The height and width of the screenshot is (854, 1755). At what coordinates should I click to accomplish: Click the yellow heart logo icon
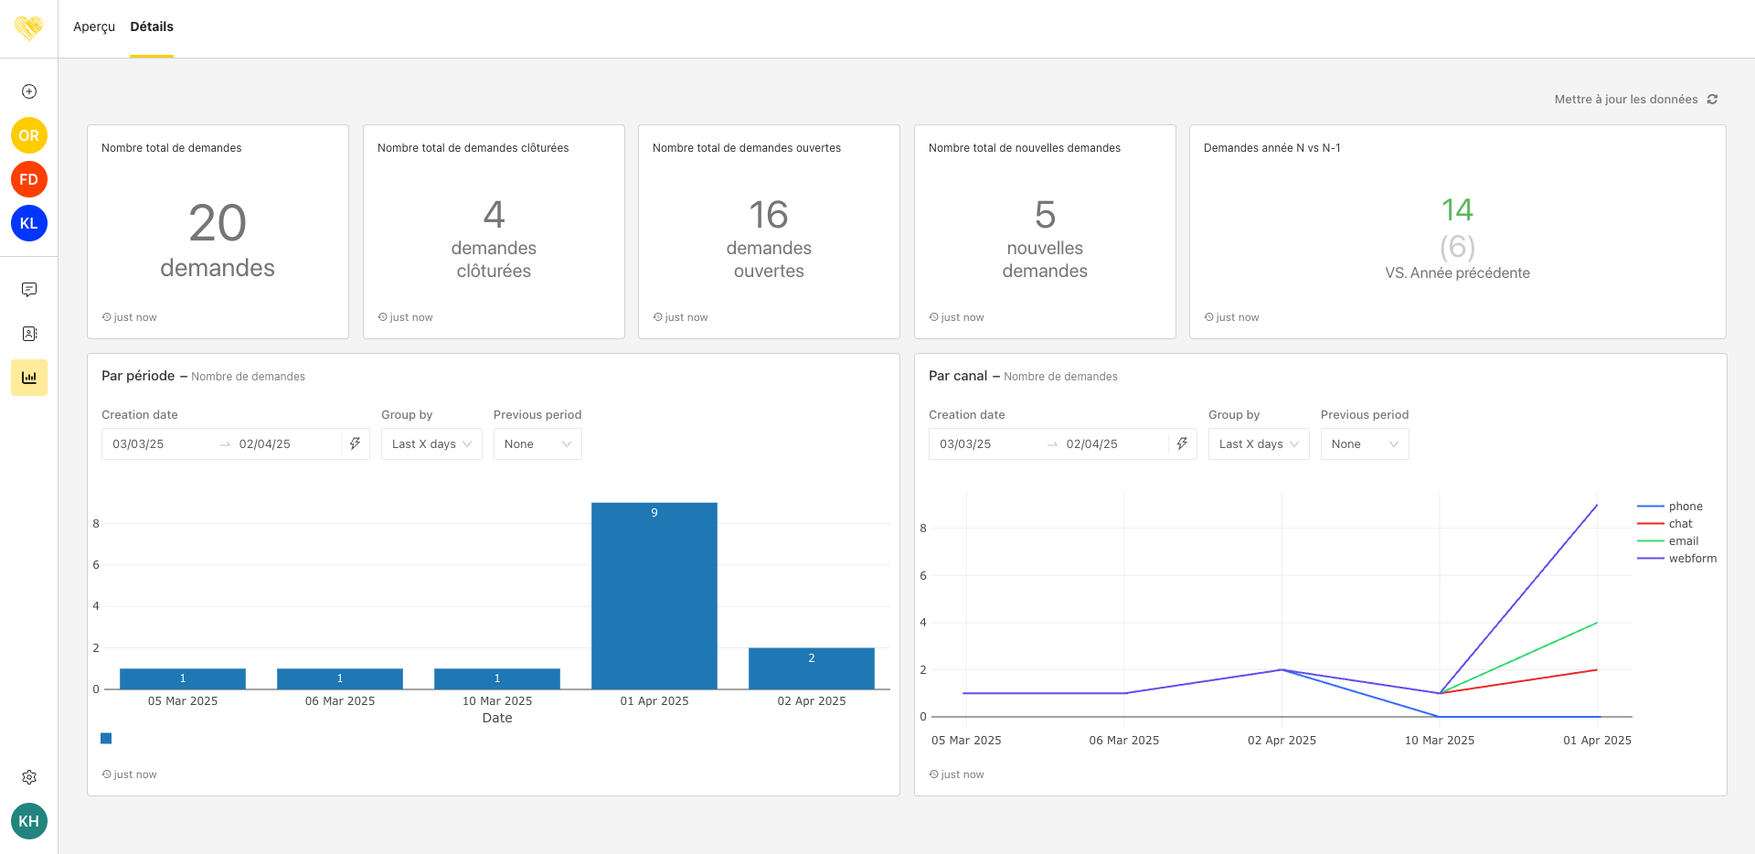click(28, 28)
